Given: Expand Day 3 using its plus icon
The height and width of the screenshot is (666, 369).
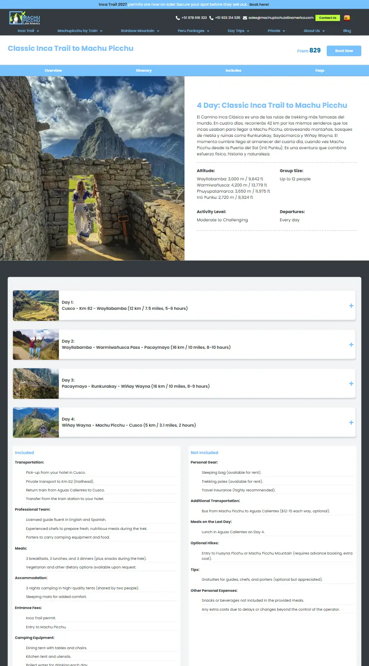Looking at the screenshot, I should (x=351, y=384).
